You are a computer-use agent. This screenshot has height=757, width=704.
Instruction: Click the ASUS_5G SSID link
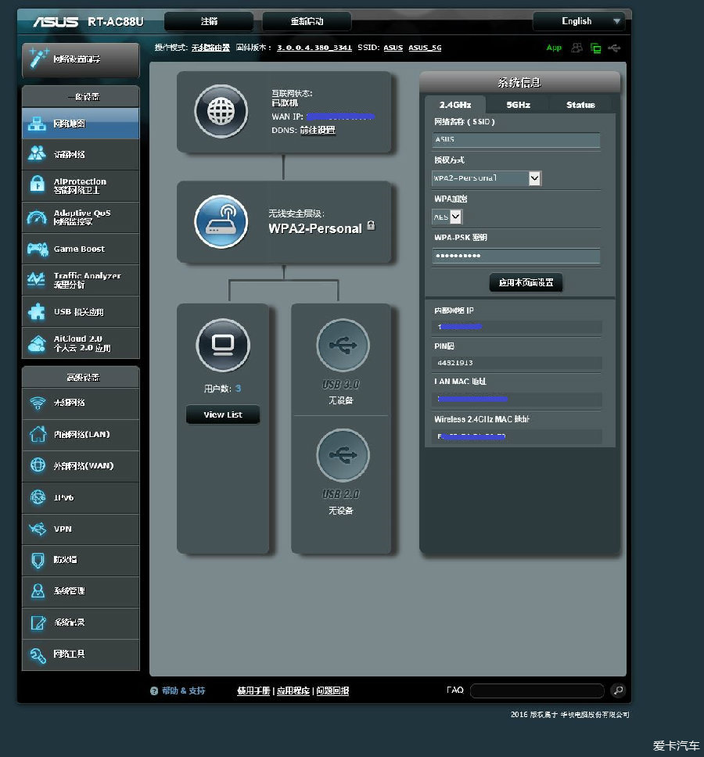coord(425,48)
